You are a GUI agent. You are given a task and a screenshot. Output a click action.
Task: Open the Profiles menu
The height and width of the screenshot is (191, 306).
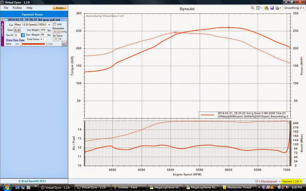click(x=17, y=8)
